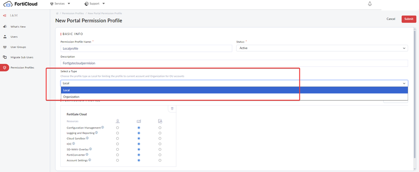Click the Submit button
Image resolution: width=419 pixels, height=172 pixels.
click(x=409, y=19)
